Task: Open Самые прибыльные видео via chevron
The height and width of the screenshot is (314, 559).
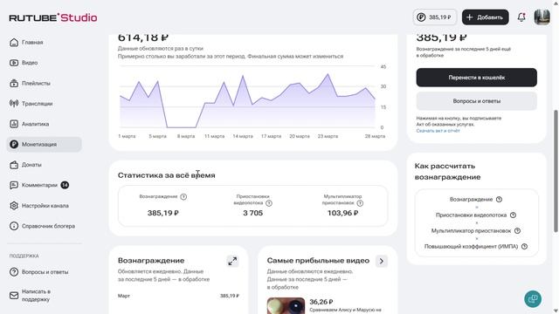Action: point(382,261)
